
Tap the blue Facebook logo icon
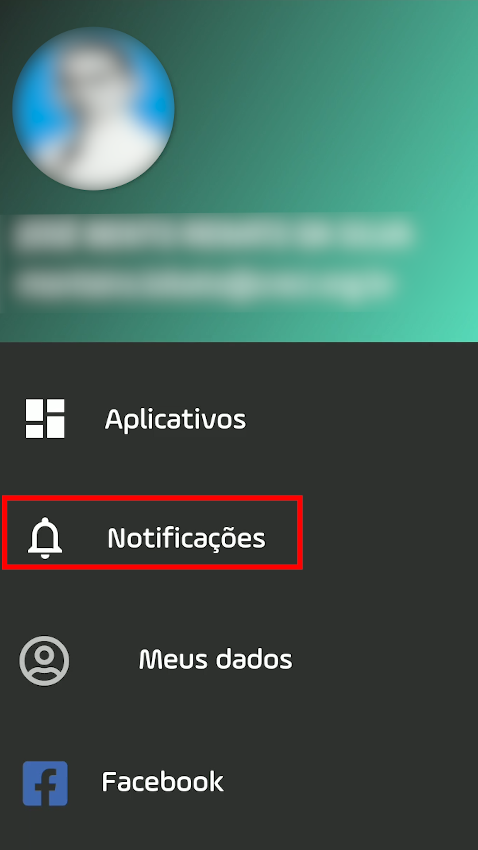point(45,783)
